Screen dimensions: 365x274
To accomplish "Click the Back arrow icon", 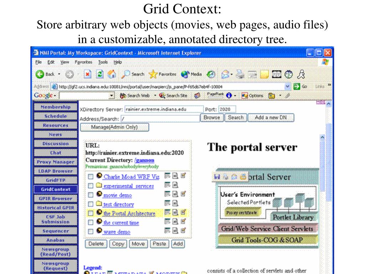I will click(40, 74).
